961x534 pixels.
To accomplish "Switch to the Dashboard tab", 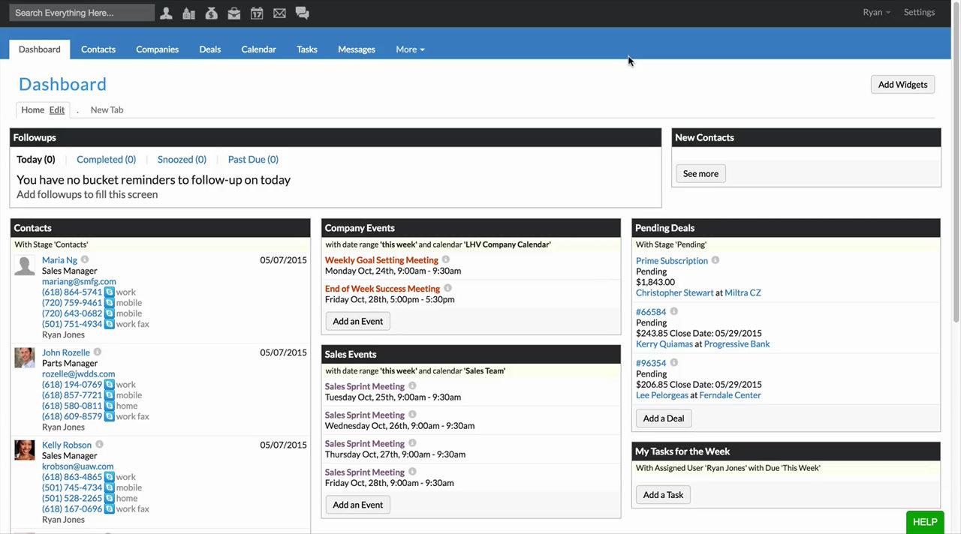I will pyautogui.click(x=40, y=49).
